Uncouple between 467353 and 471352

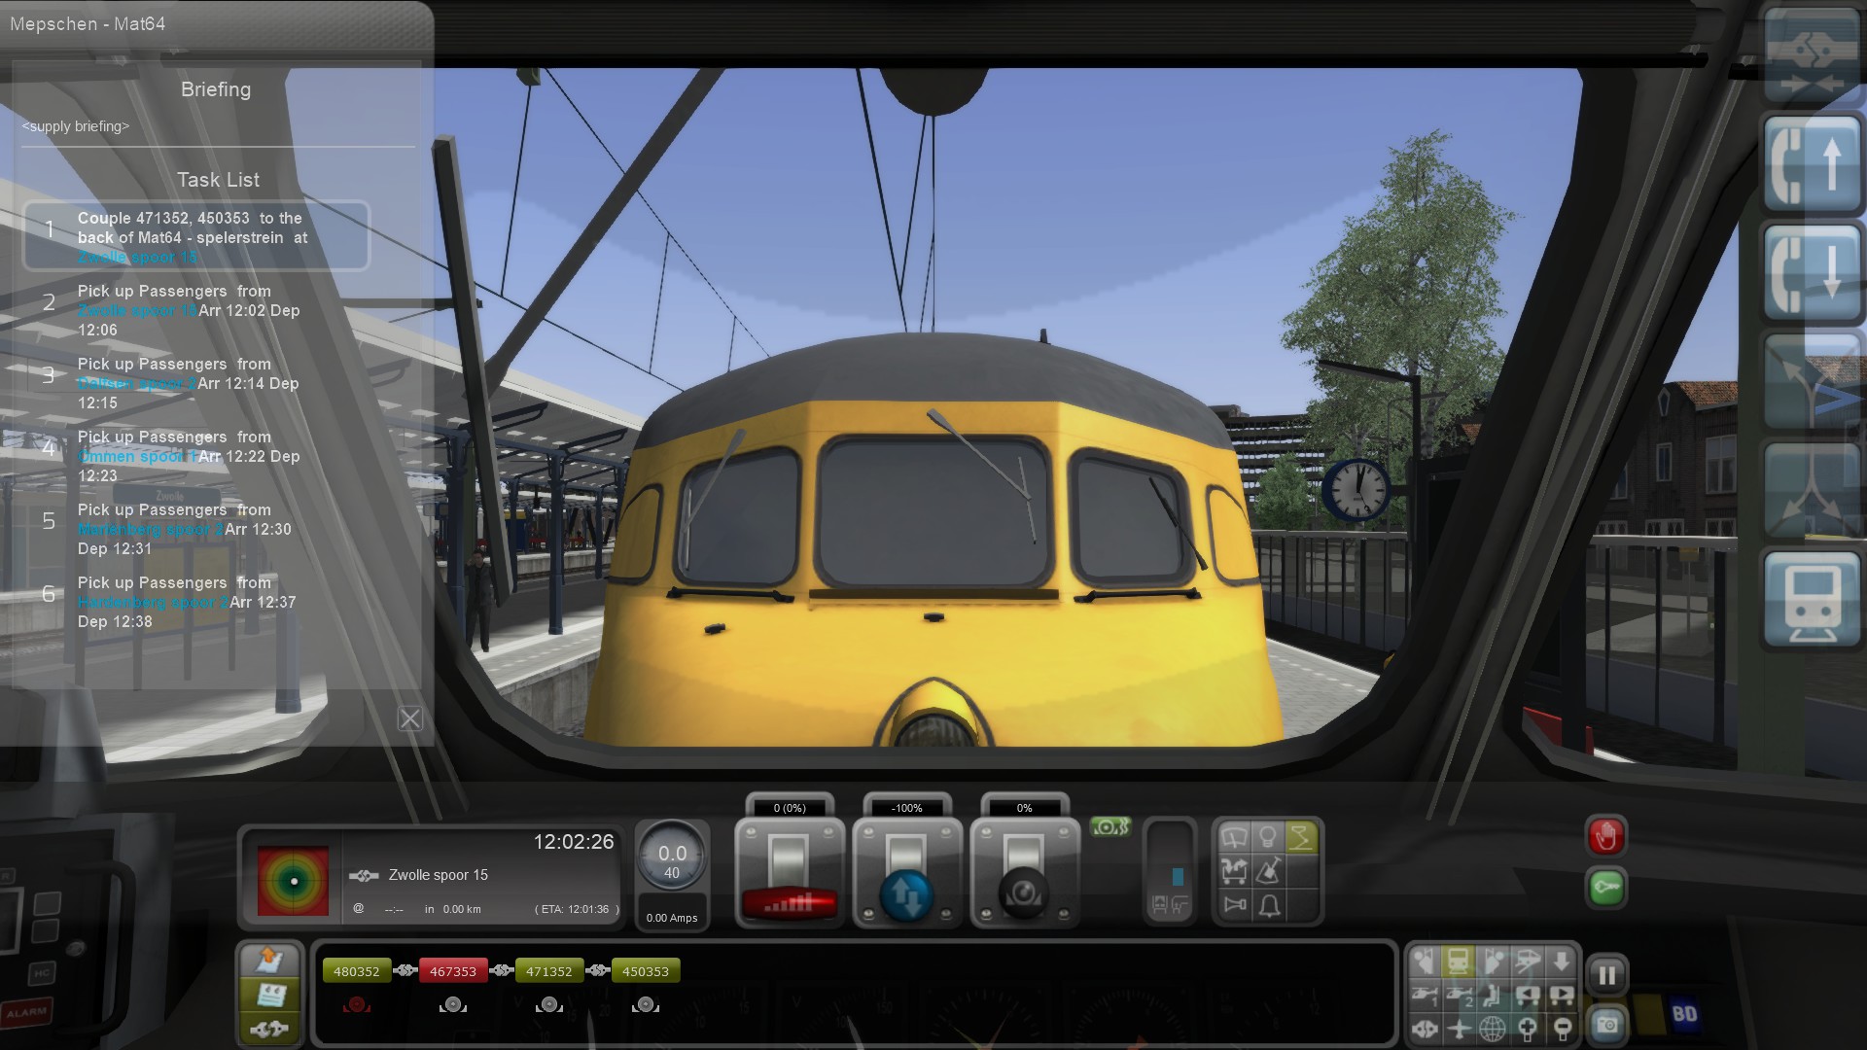click(x=502, y=971)
